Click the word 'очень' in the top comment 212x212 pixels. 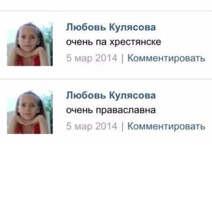coord(79,42)
